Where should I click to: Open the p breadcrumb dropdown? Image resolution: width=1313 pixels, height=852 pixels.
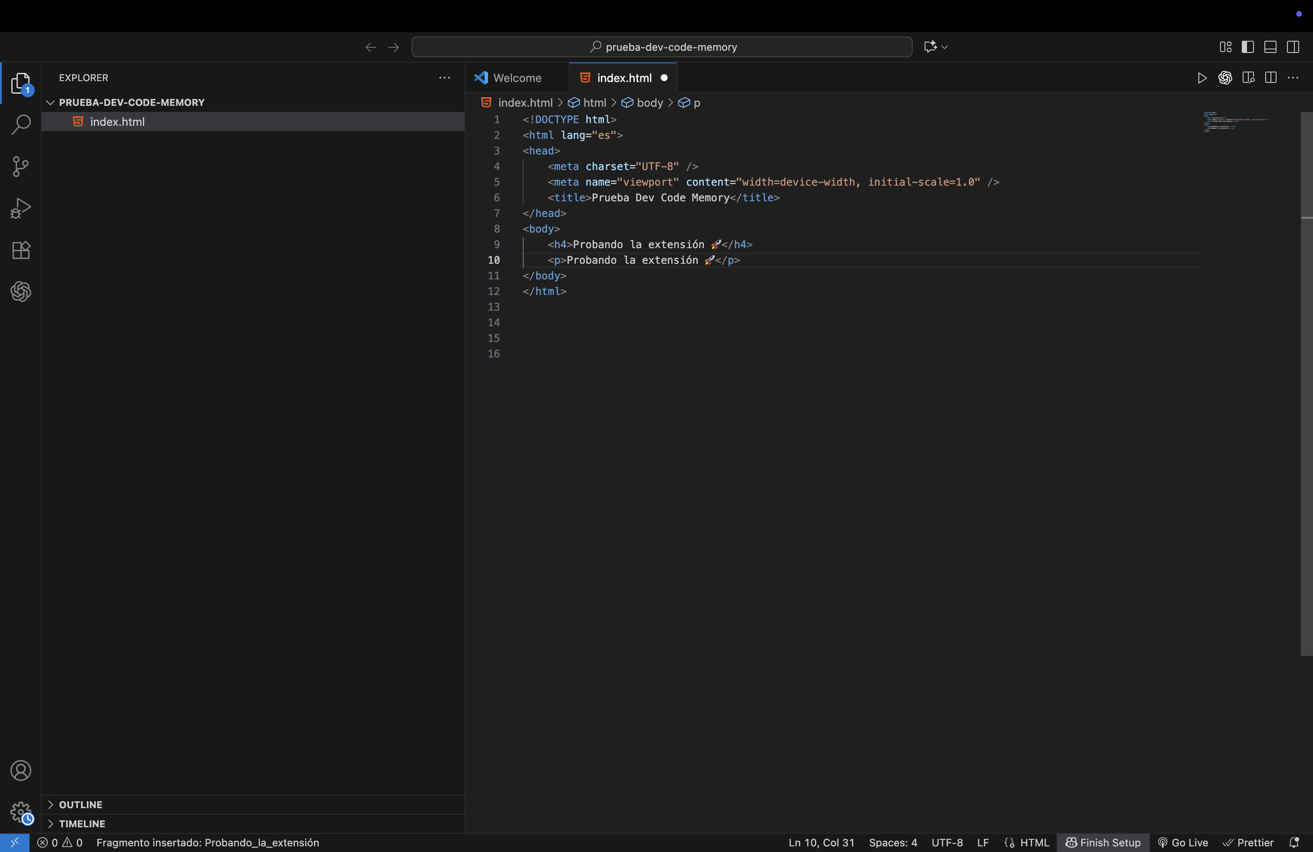pyautogui.click(x=689, y=103)
